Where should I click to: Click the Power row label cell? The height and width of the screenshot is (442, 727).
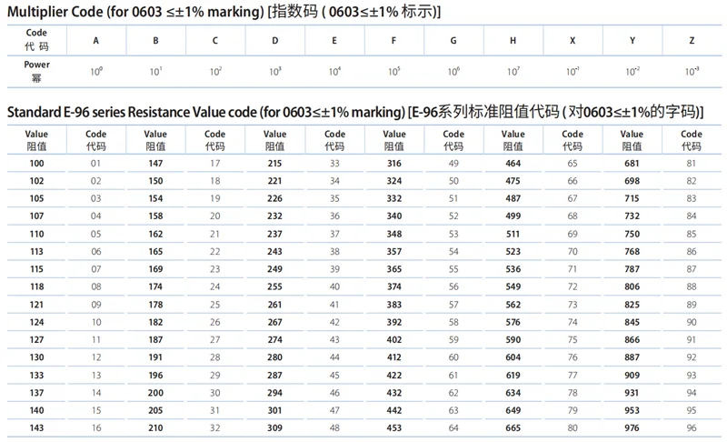[36, 71]
